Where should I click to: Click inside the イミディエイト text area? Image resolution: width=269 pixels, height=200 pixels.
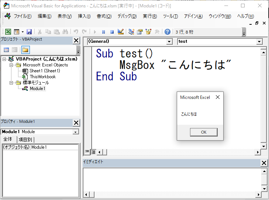(x=172, y=180)
